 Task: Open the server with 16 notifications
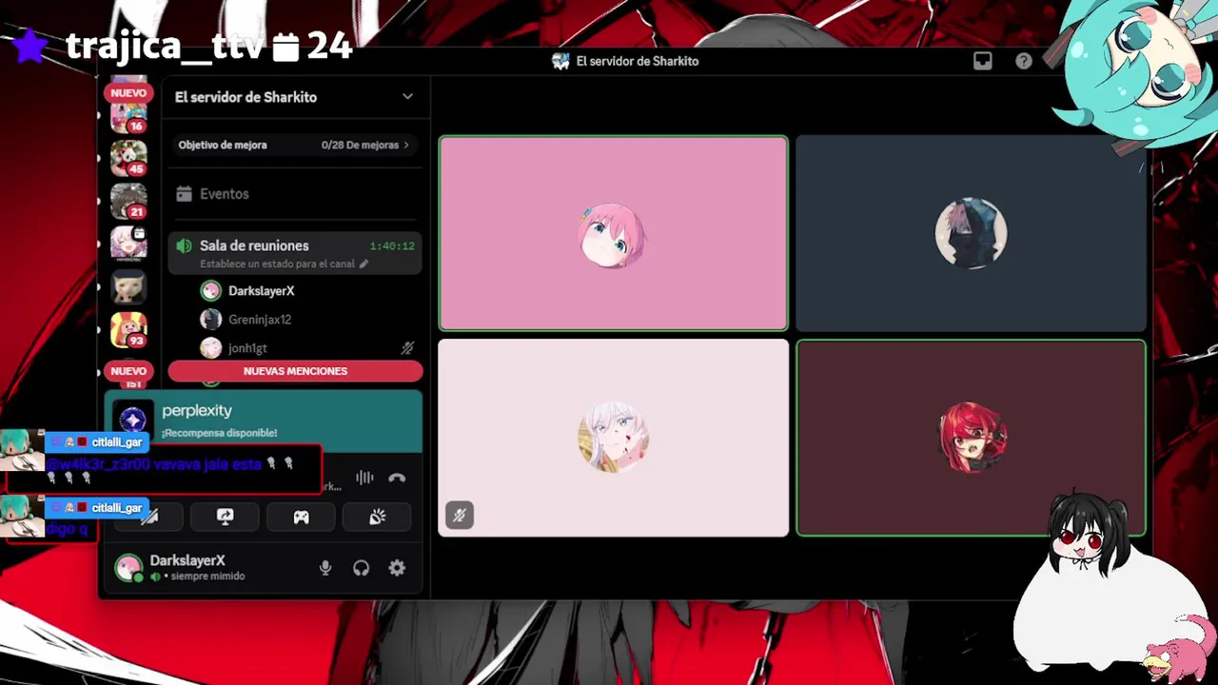pyautogui.click(x=128, y=116)
